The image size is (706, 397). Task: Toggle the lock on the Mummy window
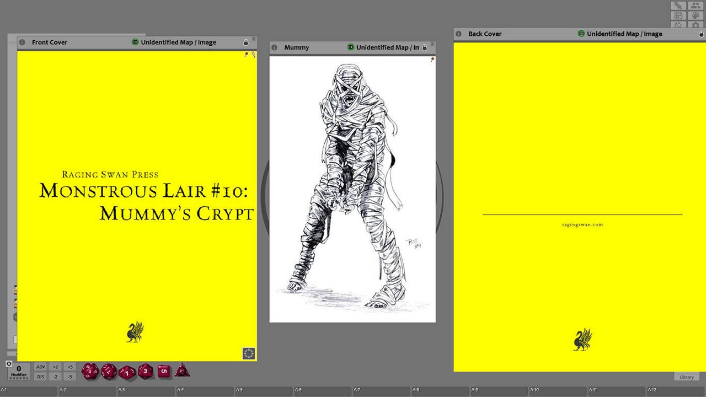coord(424,47)
